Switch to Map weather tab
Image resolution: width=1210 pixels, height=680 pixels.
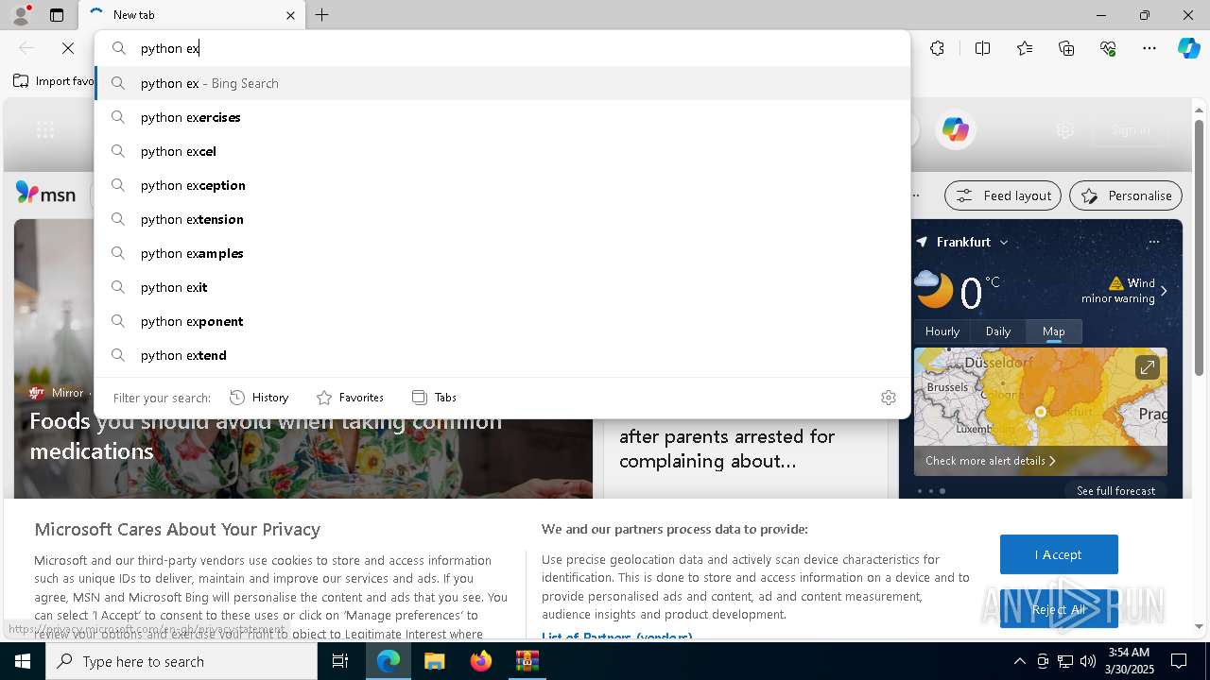(1054, 331)
